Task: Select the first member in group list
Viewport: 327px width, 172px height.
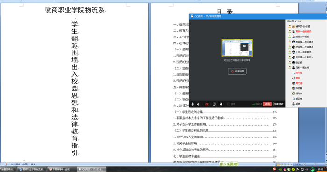Action: [x=300, y=26]
